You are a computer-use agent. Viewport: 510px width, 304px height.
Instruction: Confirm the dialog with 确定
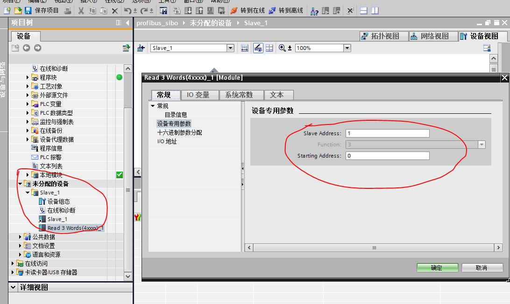coord(437,268)
